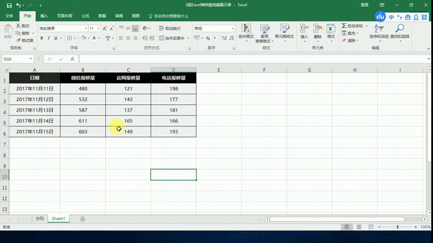Viewport: 433px width, 243px height.
Task: Switch to the 分列 sheet tab
Action: [x=40, y=218]
